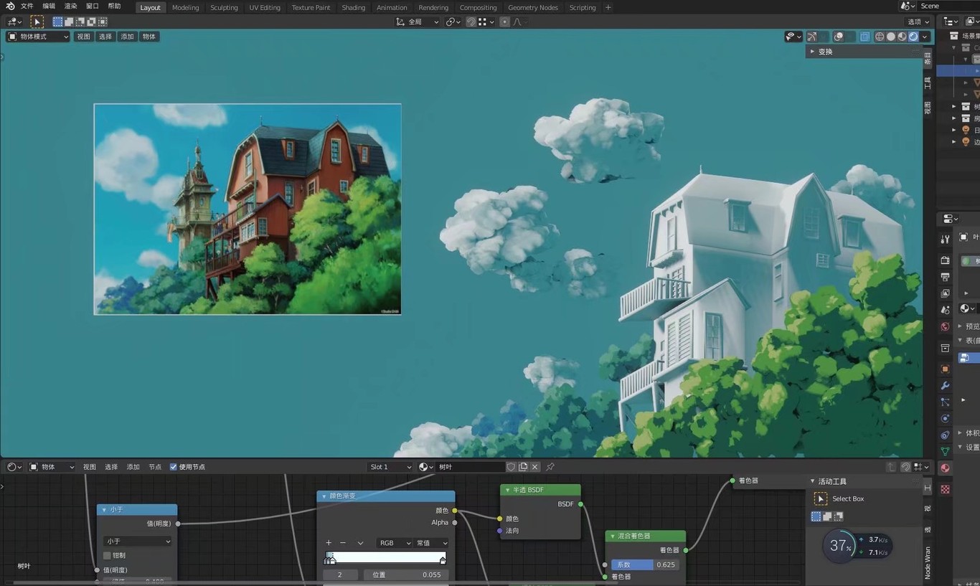Image resolution: width=980 pixels, height=586 pixels.
Task: Open the viewport 添加 menu
Action: (127, 37)
